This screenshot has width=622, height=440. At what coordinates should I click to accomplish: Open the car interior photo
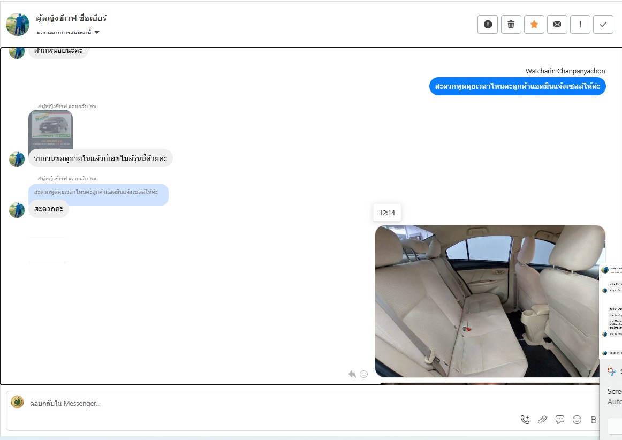(x=490, y=301)
